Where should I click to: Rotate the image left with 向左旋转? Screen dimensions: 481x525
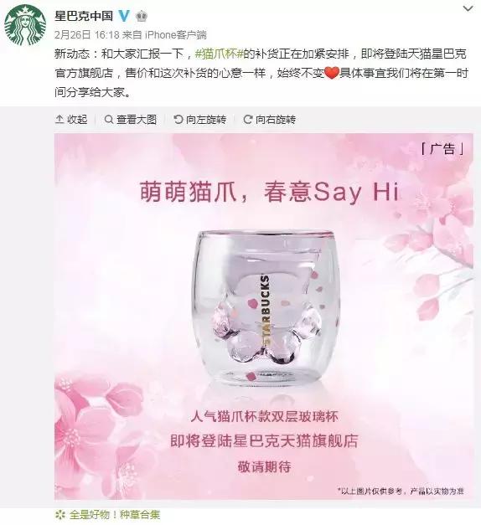pyautogui.click(x=199, y=119)
